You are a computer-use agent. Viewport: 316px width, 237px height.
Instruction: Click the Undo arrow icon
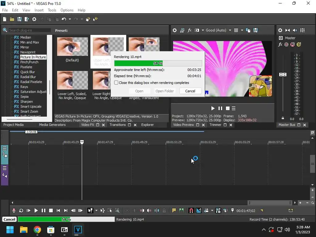coord(64,19)
